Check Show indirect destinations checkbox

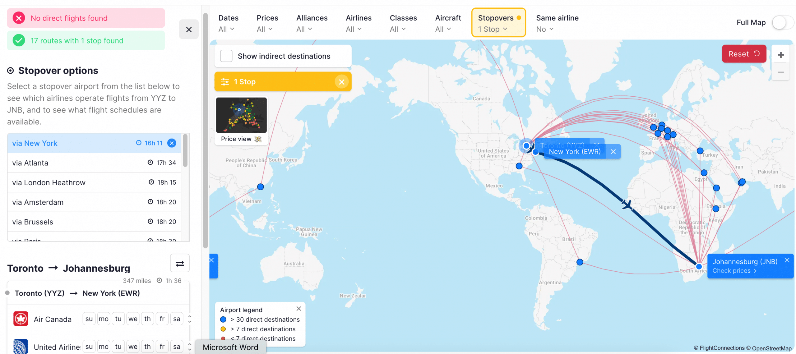pos(226,56)
